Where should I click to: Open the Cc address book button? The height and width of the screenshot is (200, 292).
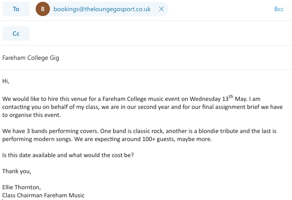(16, 33)
